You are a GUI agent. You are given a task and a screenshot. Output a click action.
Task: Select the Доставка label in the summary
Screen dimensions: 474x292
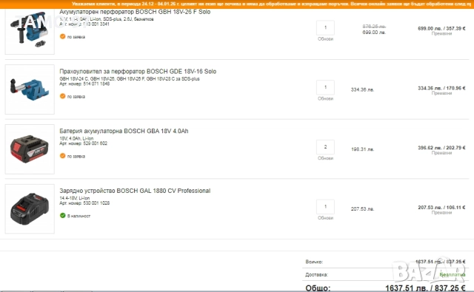coord(317,275)
